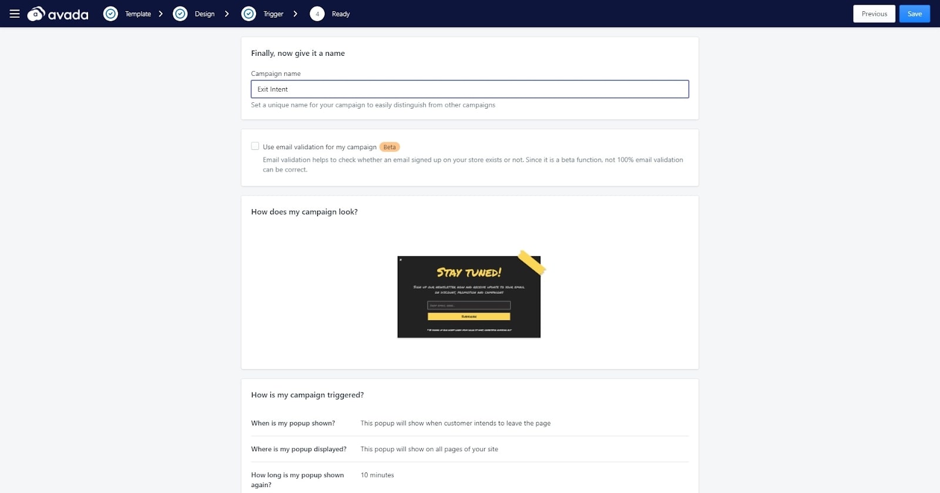Go to the Design step
940x493 pixels.
[x=204, y=14]
